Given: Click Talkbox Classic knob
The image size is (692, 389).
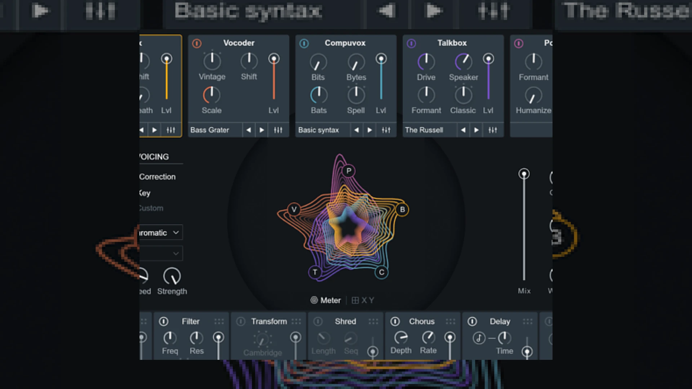Looking at the screenshot, I should 463,95.
